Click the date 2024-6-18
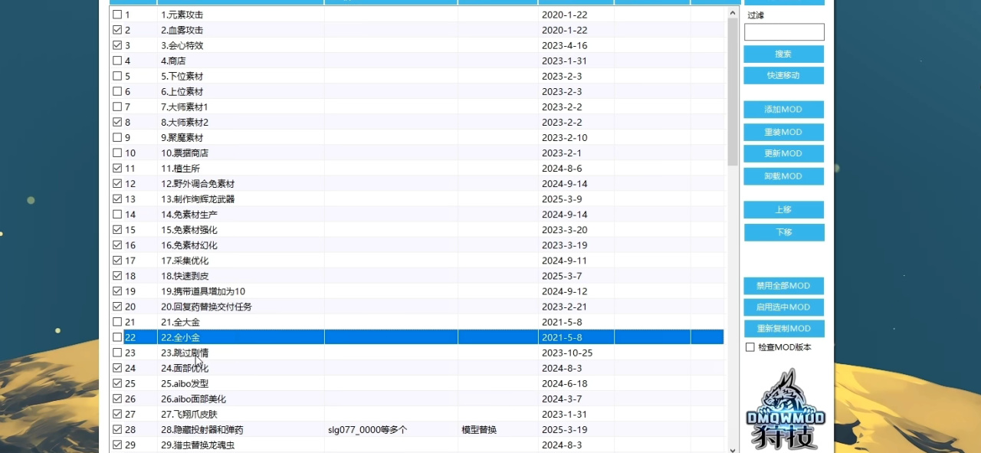981x453 pixels. click(564, 383)
